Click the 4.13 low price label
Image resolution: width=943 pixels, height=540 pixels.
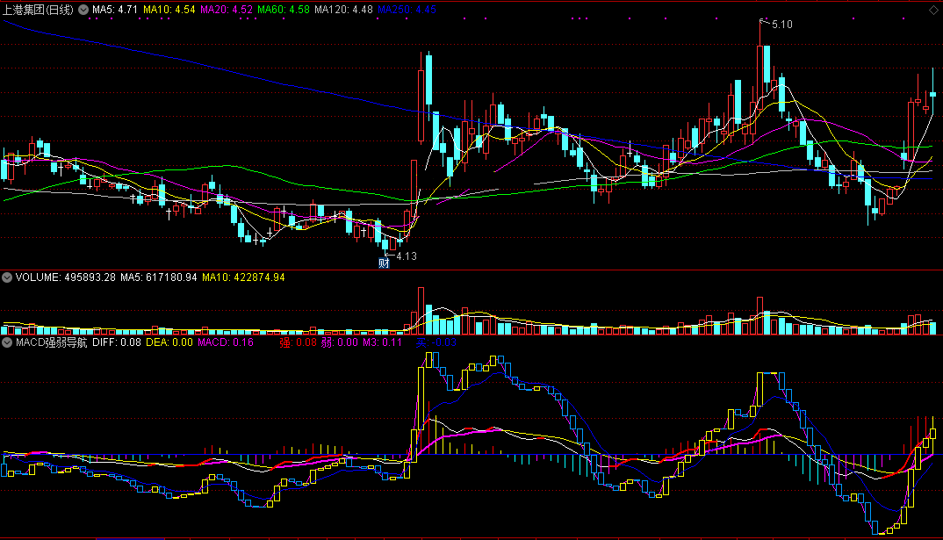pyautogui.click(x=407, y=256)
